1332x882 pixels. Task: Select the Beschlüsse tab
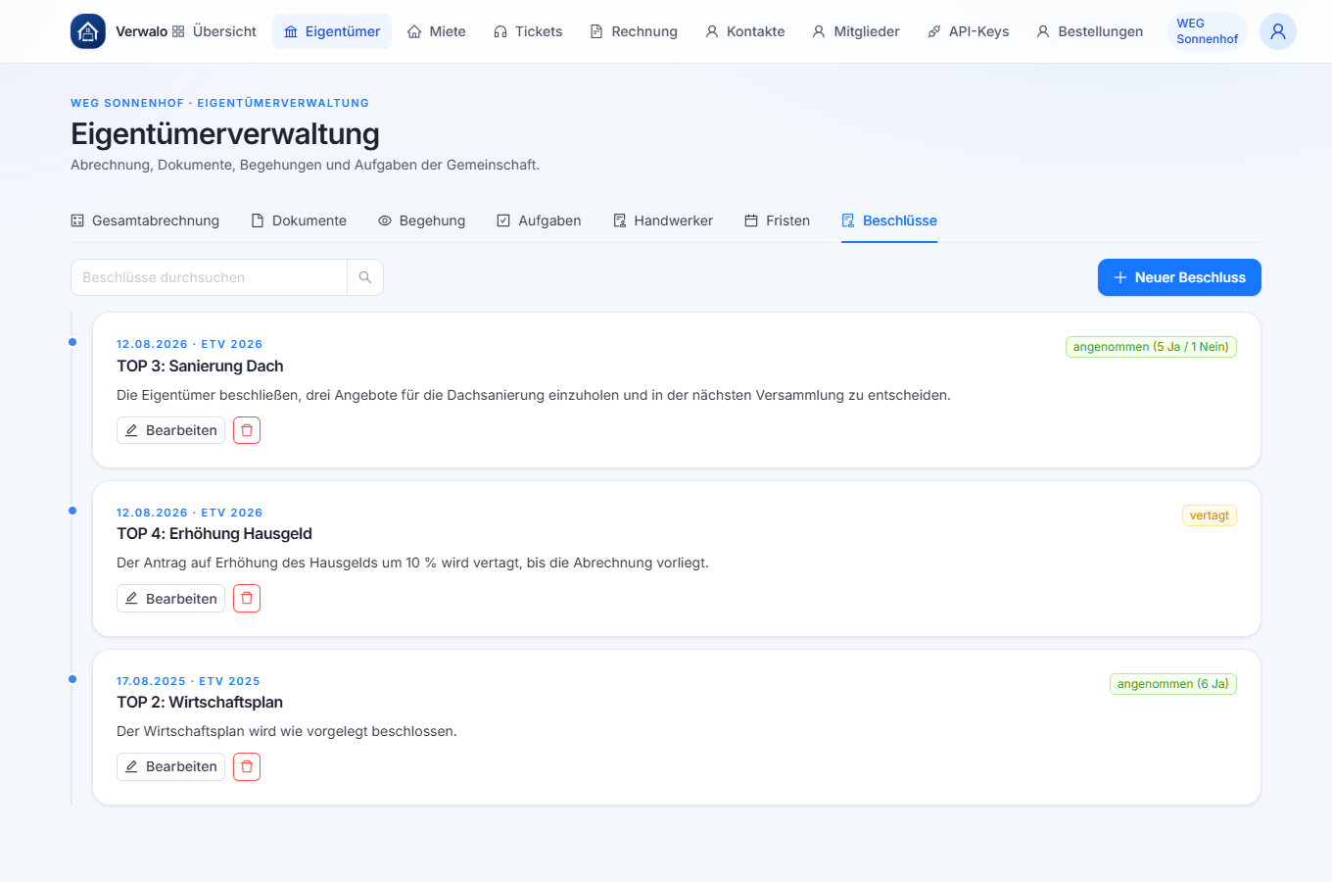[x=889, y=220]
